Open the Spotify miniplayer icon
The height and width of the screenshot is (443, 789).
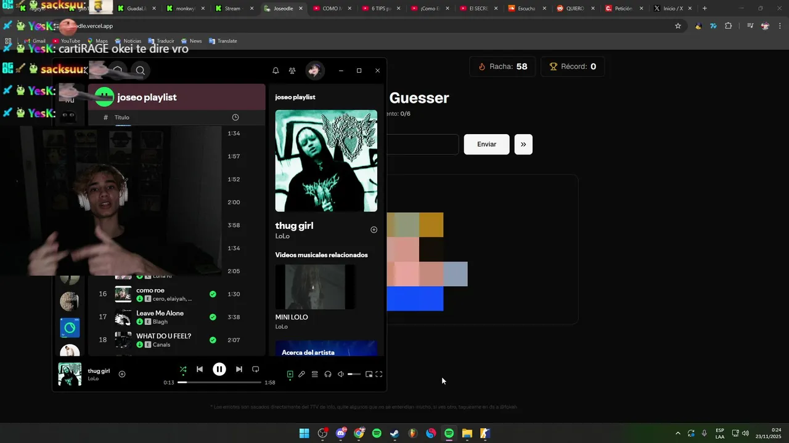(369, 374)
